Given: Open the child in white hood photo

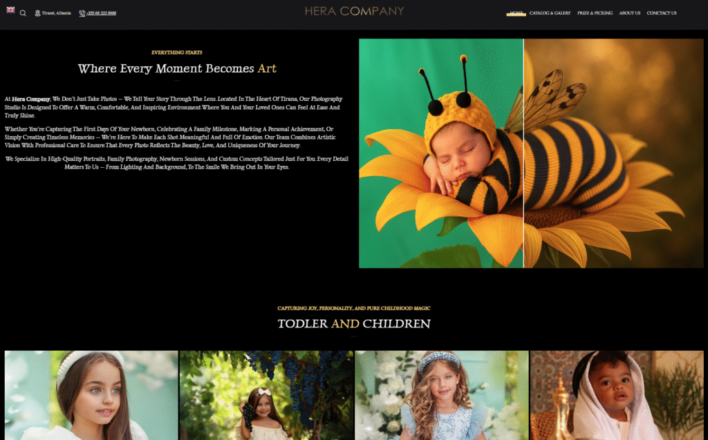Looking at the screenshot, I should [x=616, y=395].
